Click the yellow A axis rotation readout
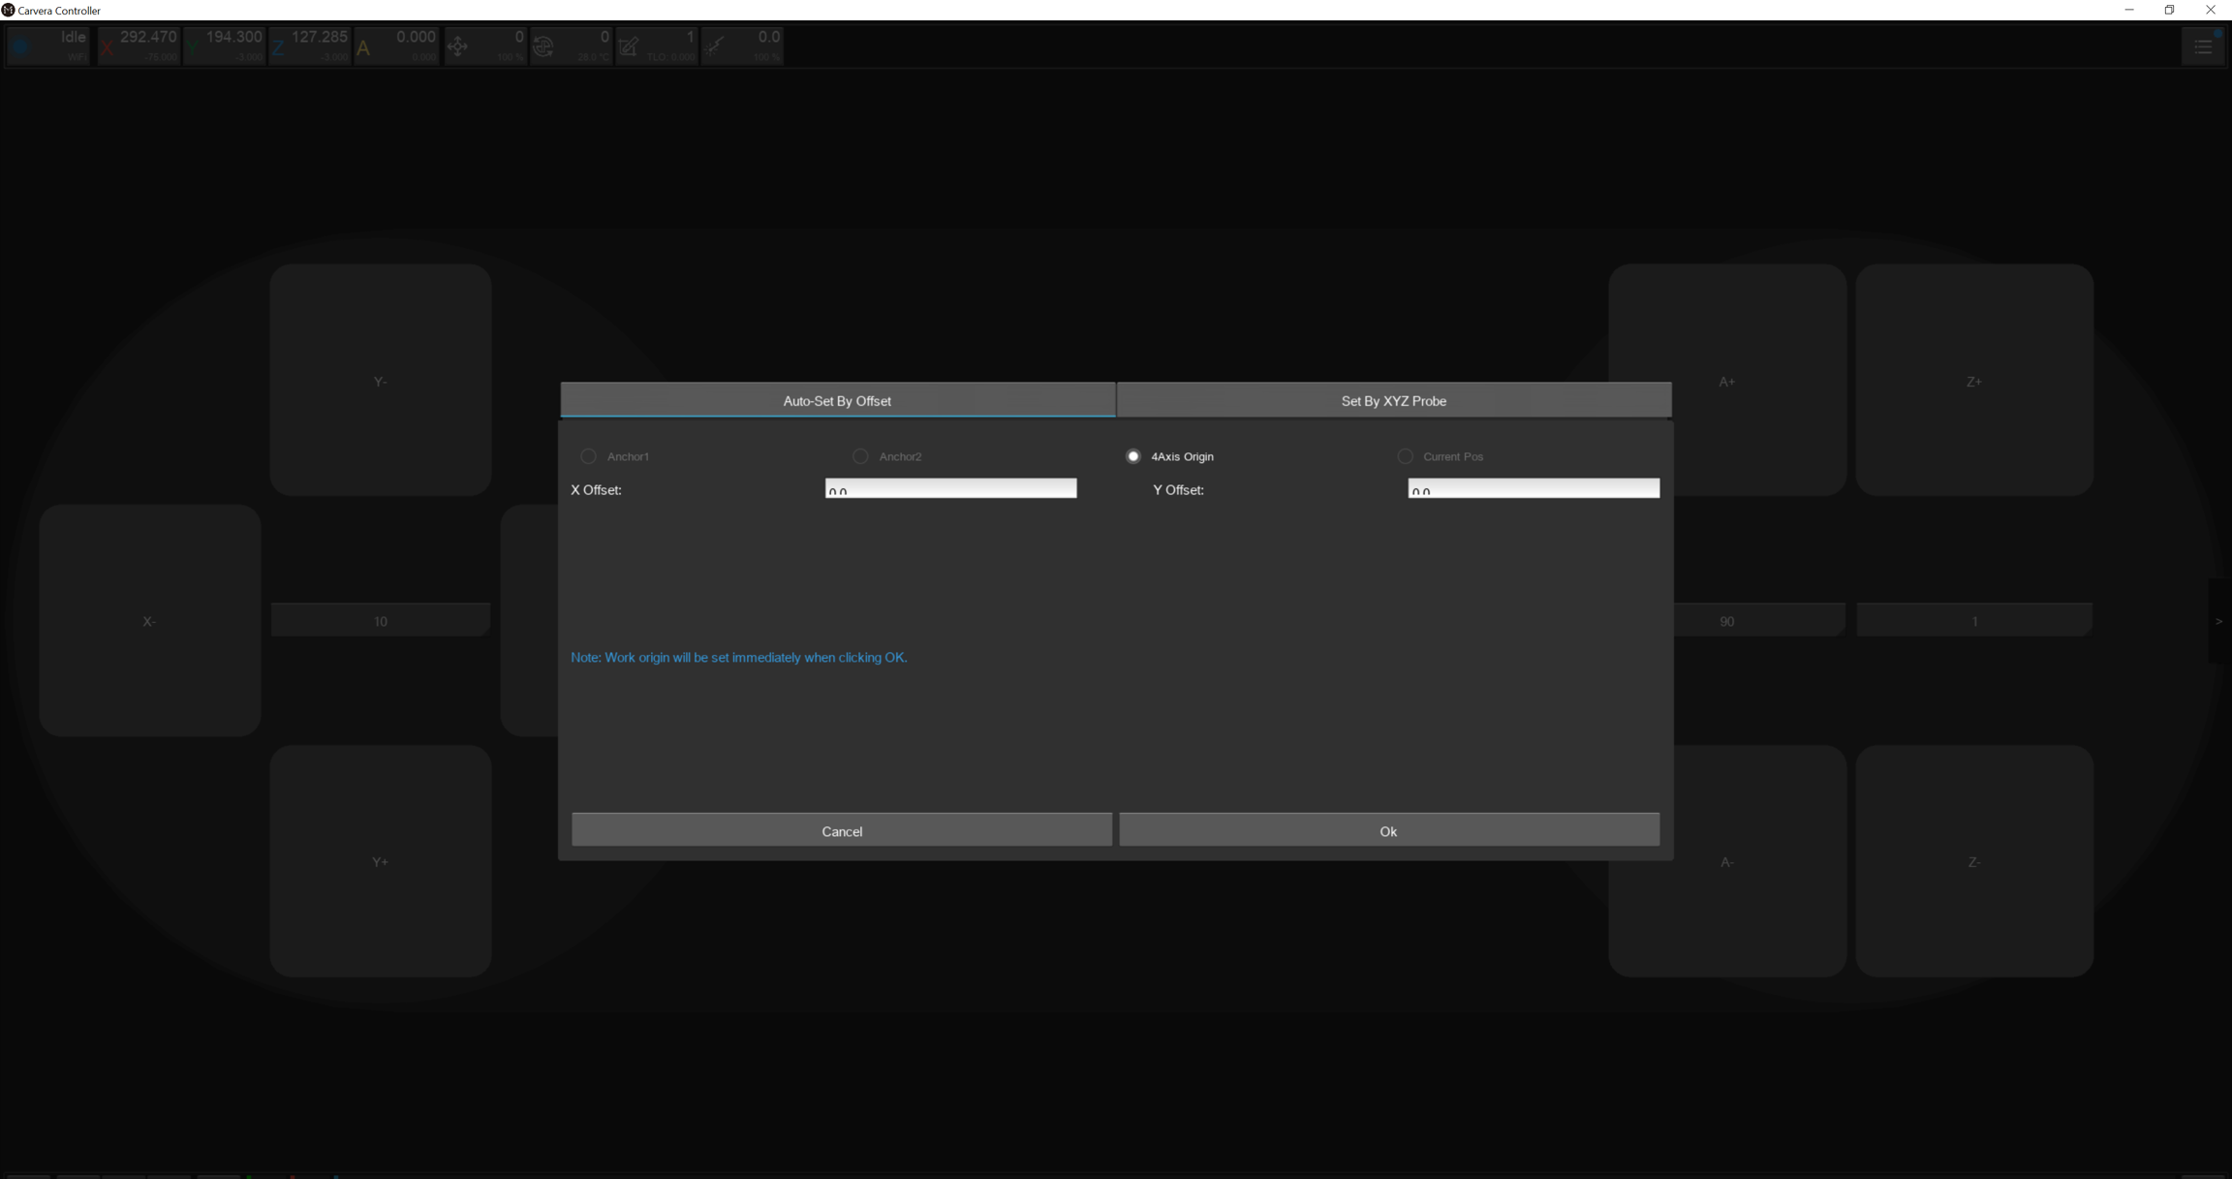 click(396, 46)
